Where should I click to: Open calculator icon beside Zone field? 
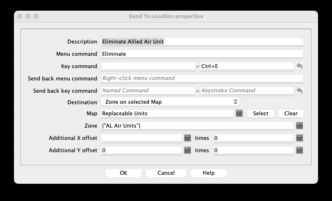pos(299,126)
